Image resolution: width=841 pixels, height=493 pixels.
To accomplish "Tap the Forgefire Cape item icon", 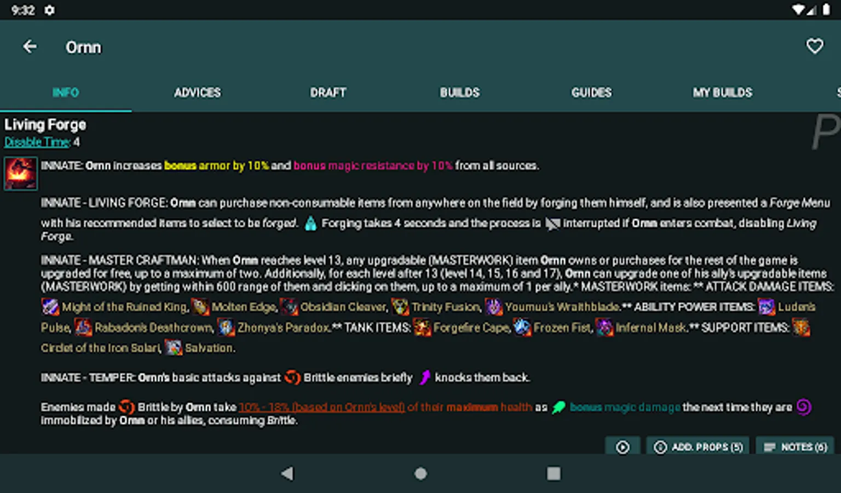I will tap(422, 328).
